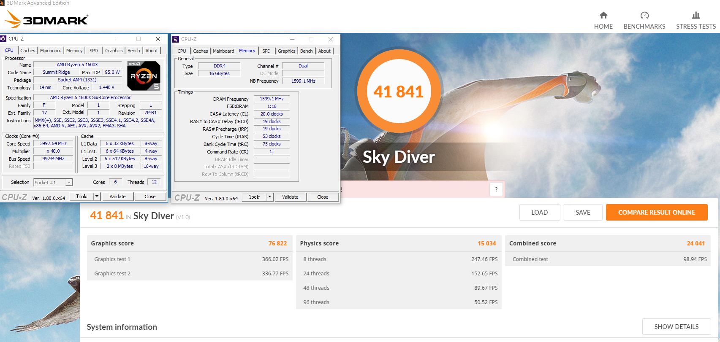Open Caches tab in right CPU-Z

point(201,51)
